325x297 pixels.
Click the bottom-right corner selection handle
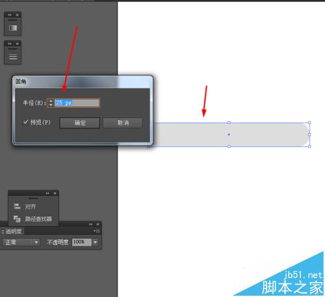(309, 146)
